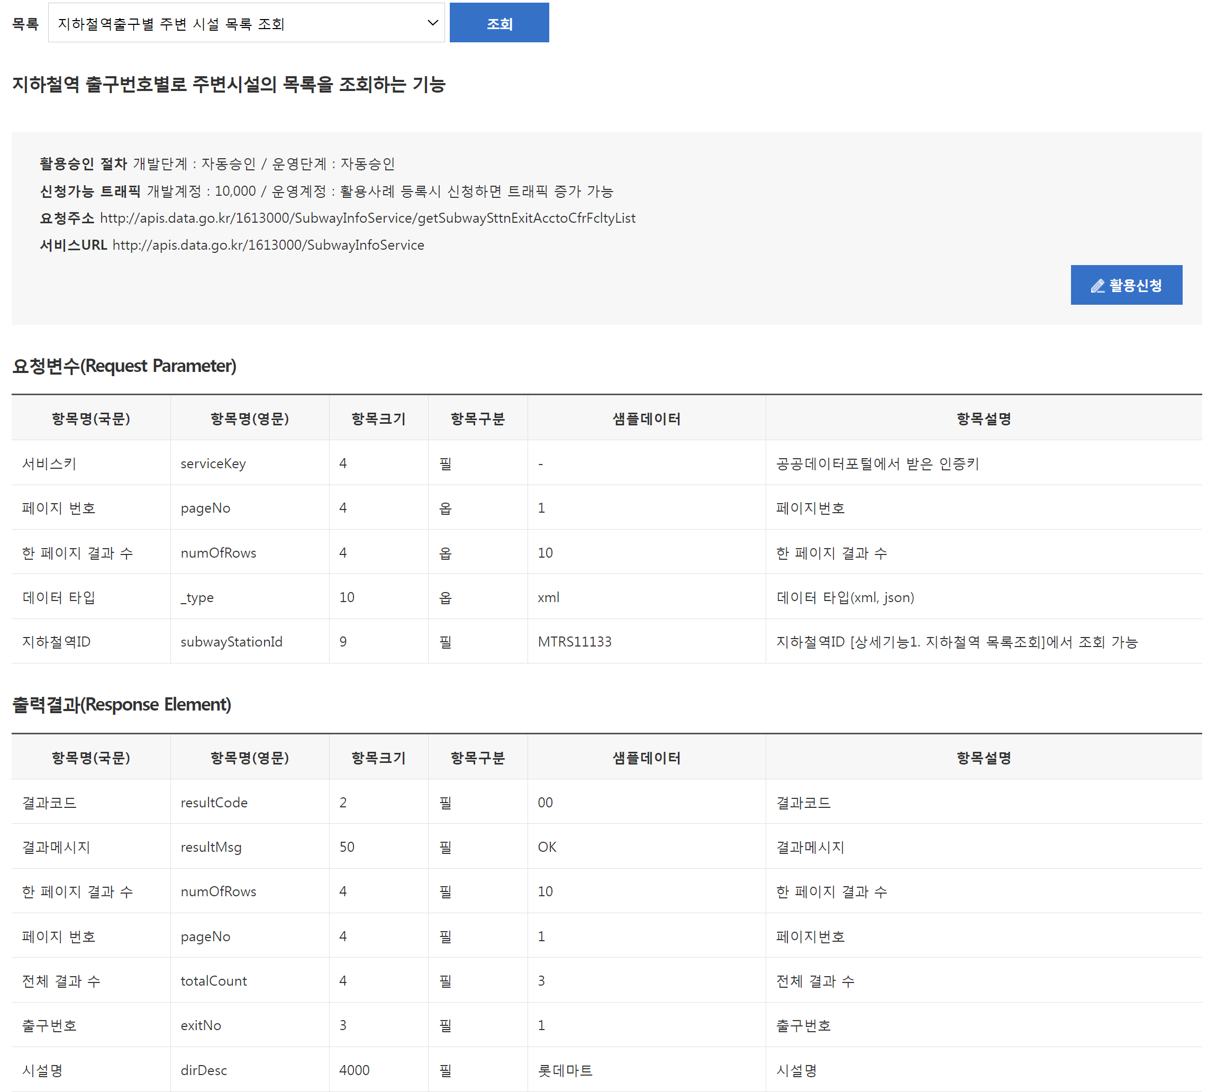Click sample value 롯데마트
The height and width of the screenshot is (1092, 1207).
(565, 1070)
